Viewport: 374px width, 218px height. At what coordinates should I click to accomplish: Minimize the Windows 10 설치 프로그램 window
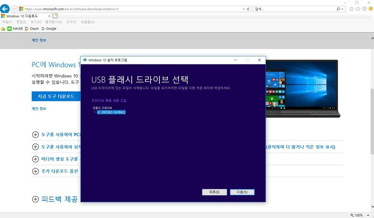pos(236,60)
